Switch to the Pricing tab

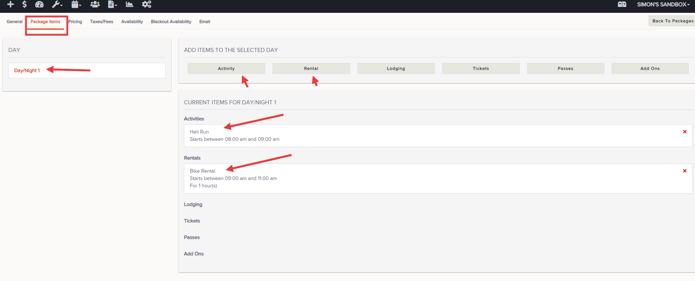click(75, 22)
